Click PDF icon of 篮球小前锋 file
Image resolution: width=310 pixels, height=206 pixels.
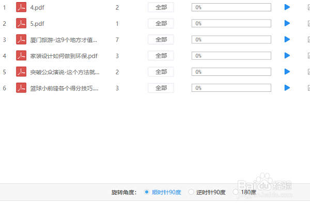(x=21, y=88)
